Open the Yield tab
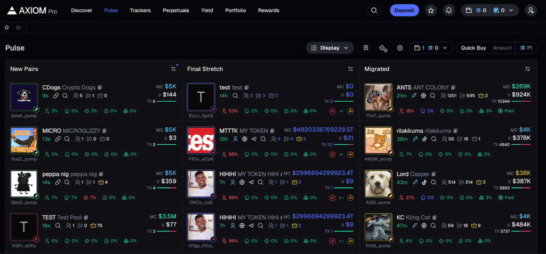 pos(207,11)
